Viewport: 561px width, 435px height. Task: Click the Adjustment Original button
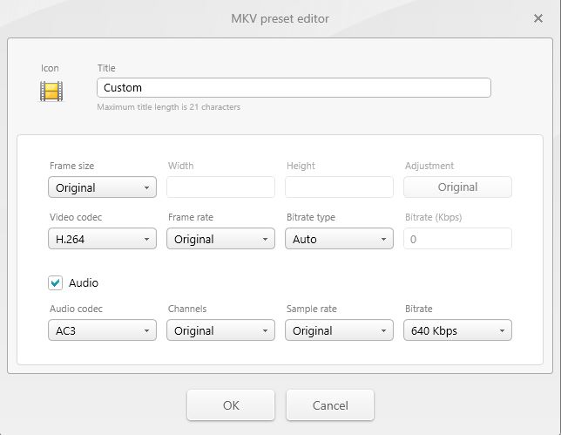click(x=457, y=187)
